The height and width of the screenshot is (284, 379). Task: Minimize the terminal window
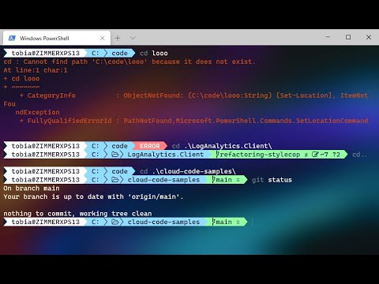tap(328, 37)
